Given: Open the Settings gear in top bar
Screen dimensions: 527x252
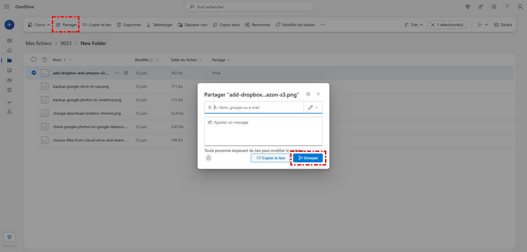Looking at the screenshot, I should pos(494,7).
